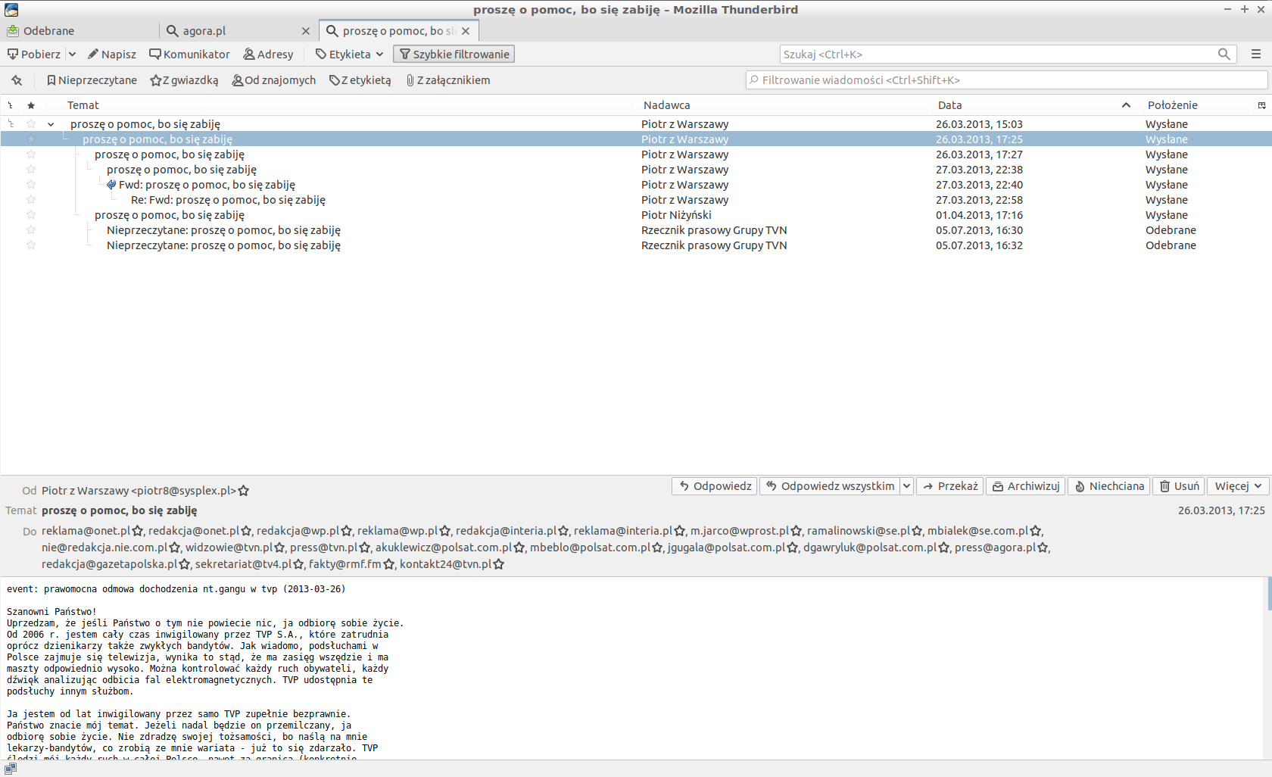Click the Odpowiedz reply button

(x=715, y=486)
